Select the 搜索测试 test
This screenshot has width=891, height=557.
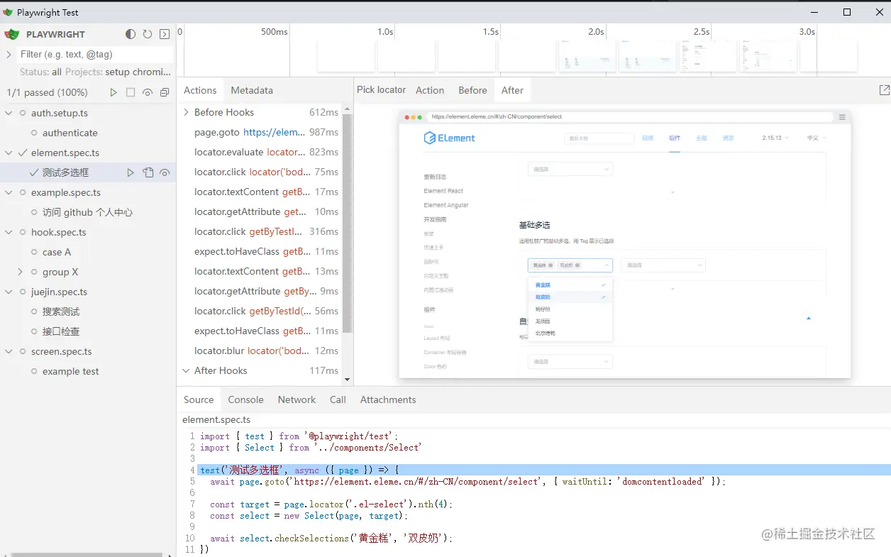coord(61,311)
